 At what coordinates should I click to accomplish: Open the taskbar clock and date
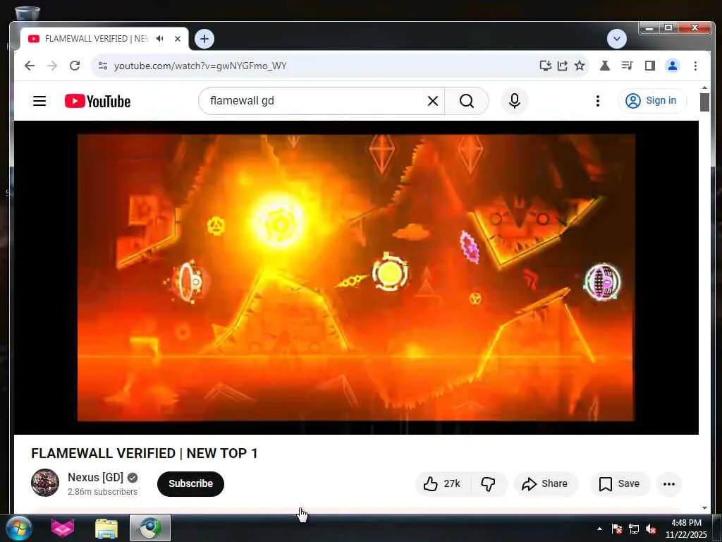(x=686, y=529)
